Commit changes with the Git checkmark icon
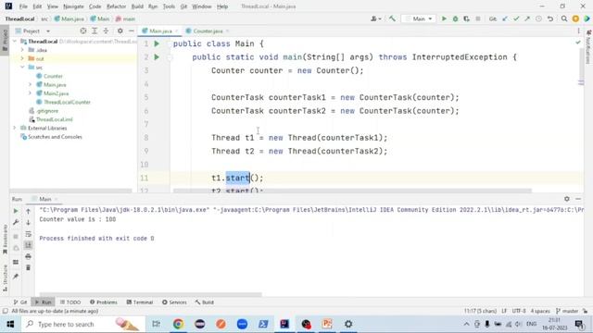 point(516,18)
